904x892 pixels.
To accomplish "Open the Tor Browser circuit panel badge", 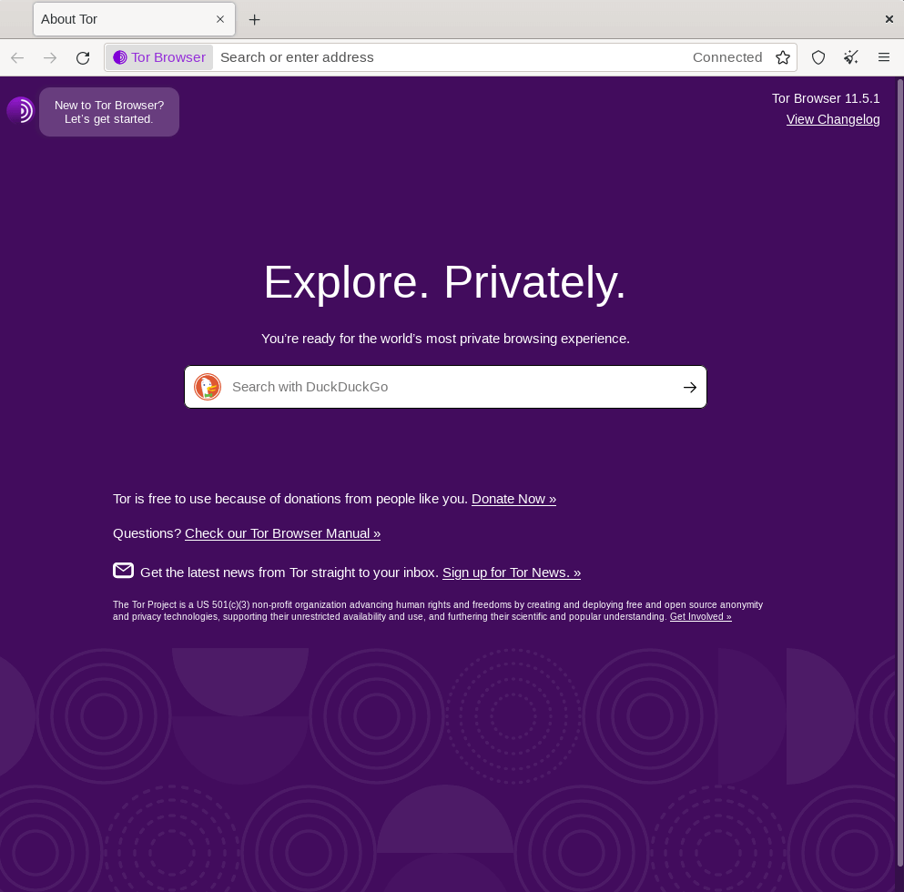I will coord(159,57).
